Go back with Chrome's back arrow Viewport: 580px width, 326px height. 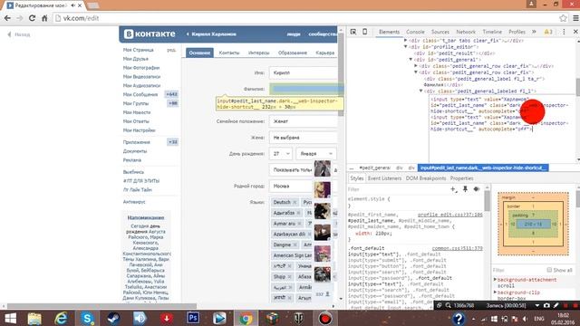click(x=7, y=18)
